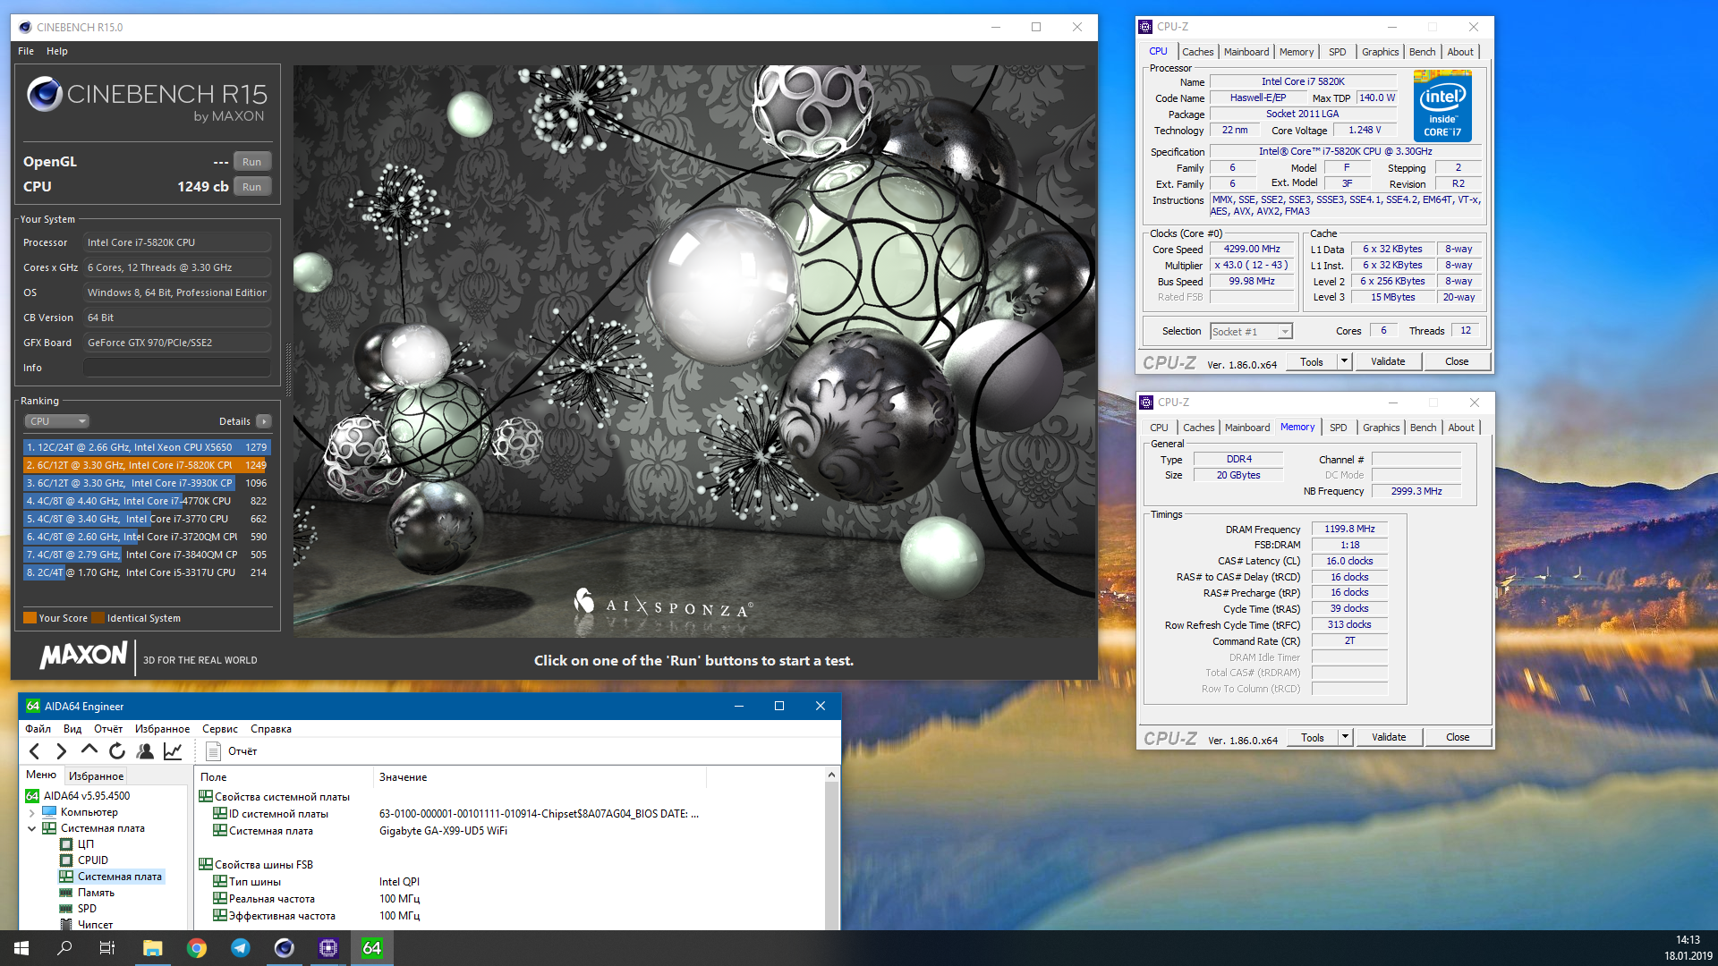Go back in AIDA64 toolbar

[35, 751]
